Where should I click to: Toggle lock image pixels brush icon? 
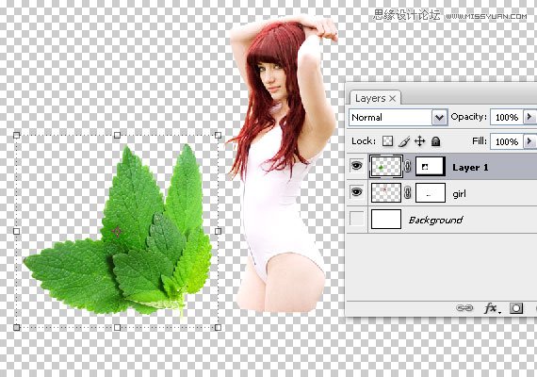pos(404,141)
